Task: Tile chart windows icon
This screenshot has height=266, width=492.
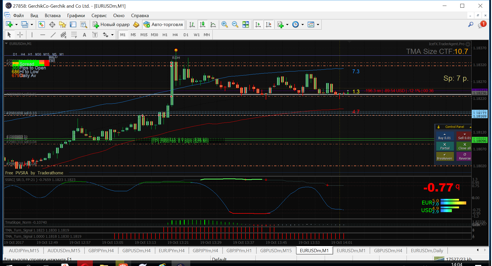Action: (x=246, y=25)
